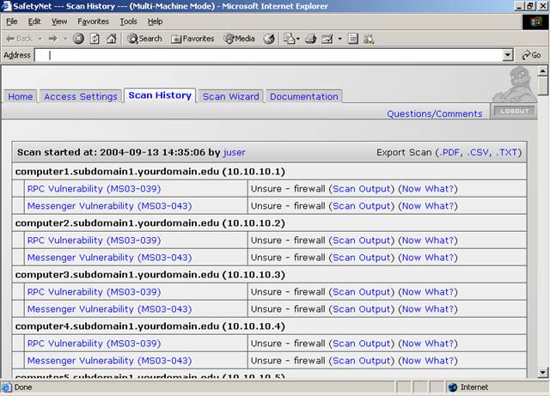Click the Go button beside address bar

[x=531, y=55]
